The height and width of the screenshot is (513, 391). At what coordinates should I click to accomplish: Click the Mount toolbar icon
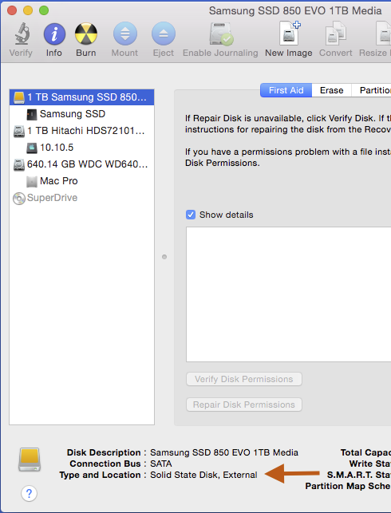point(125,34)
